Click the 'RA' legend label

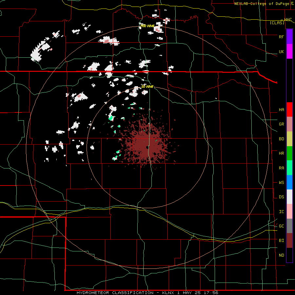(282, 168)
